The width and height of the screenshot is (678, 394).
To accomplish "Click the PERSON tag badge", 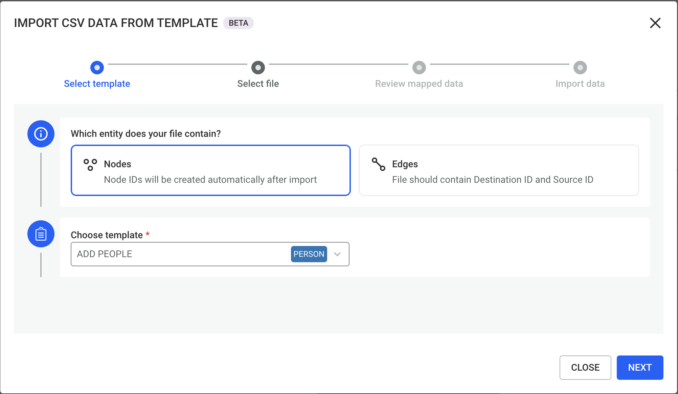I will click(309, 254).
